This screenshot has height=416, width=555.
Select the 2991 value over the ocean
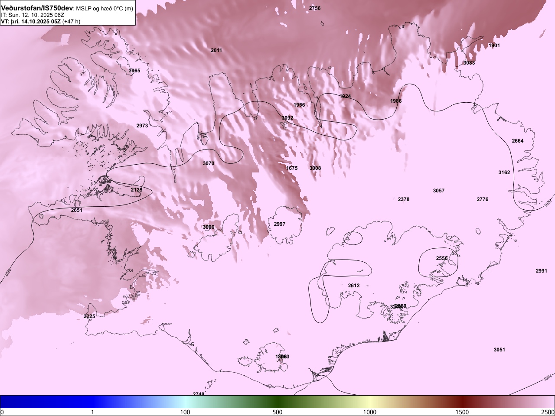542,271
